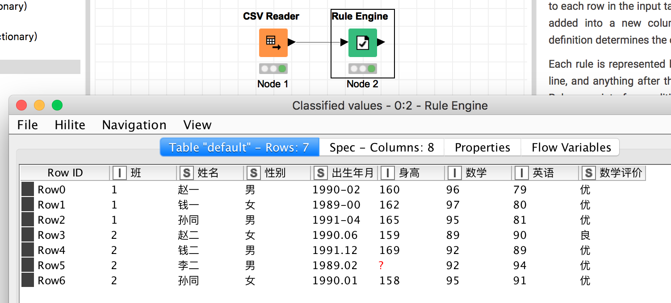Click the integer type icon of 班 column

(x=120, y=173)
